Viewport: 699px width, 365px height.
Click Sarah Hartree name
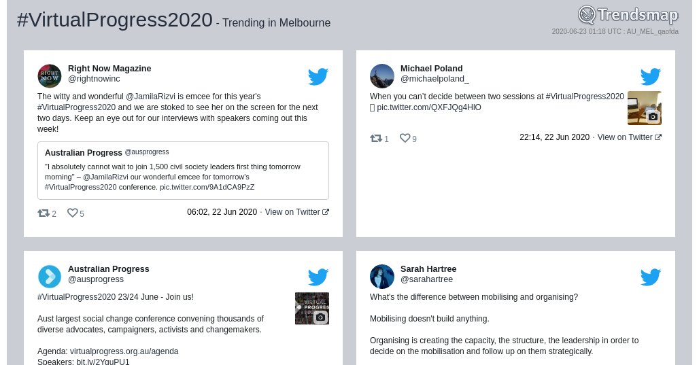click(428, 269)
